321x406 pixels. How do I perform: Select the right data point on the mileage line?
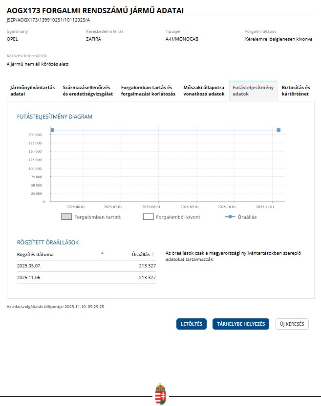click(x=278, y=130)
